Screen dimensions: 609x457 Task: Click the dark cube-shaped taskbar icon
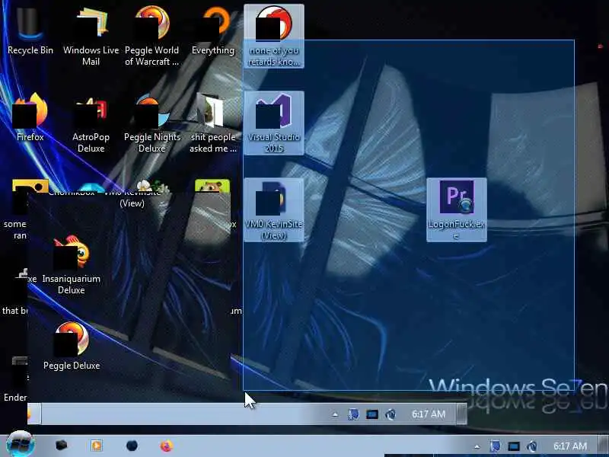coord(61,446)
